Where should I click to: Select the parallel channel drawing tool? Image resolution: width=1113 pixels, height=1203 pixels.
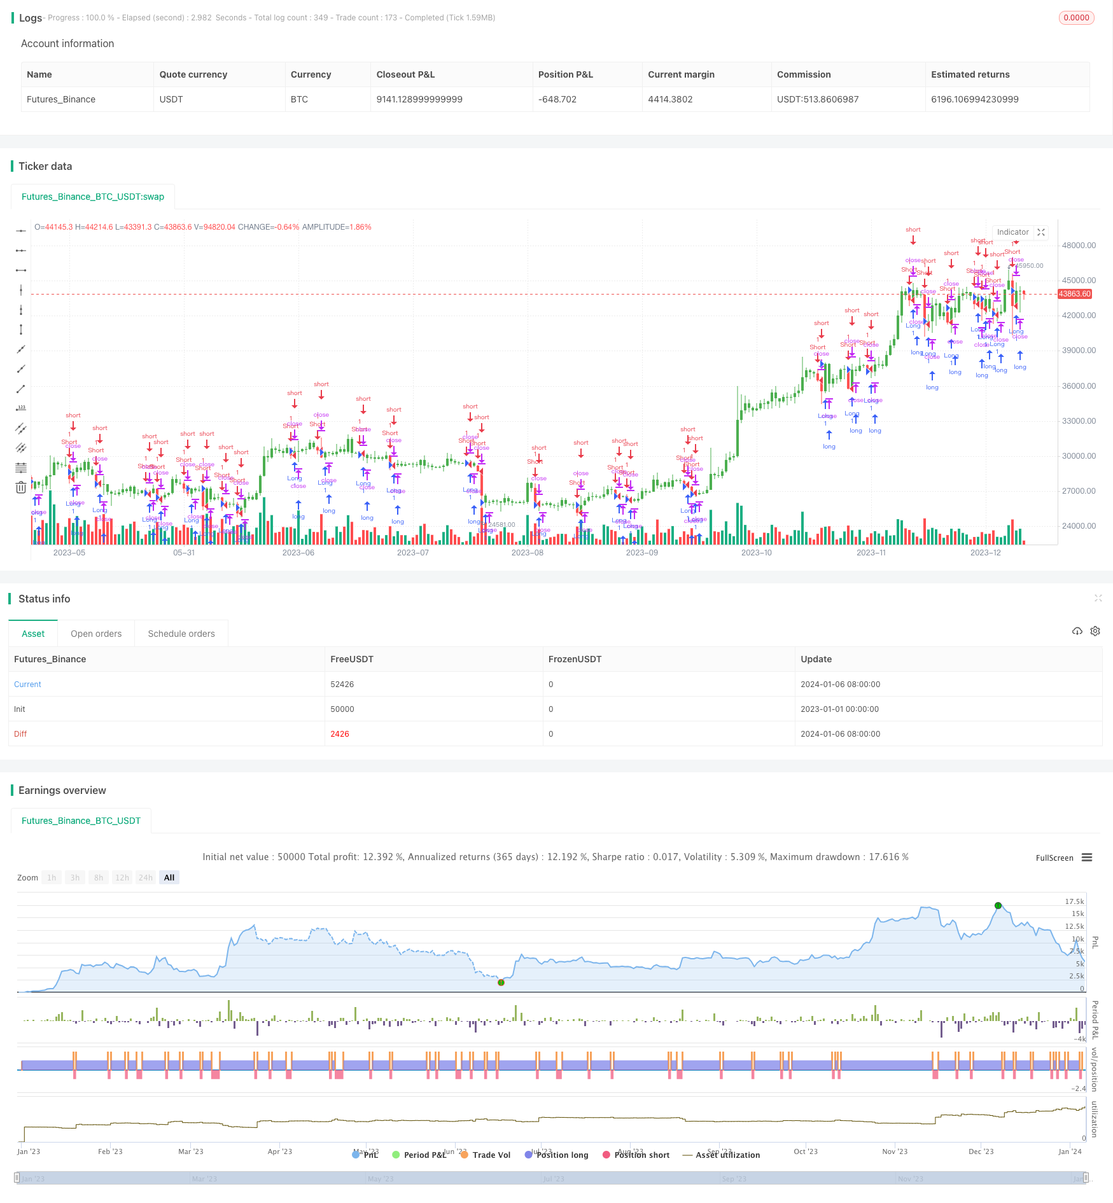[21, 428]
